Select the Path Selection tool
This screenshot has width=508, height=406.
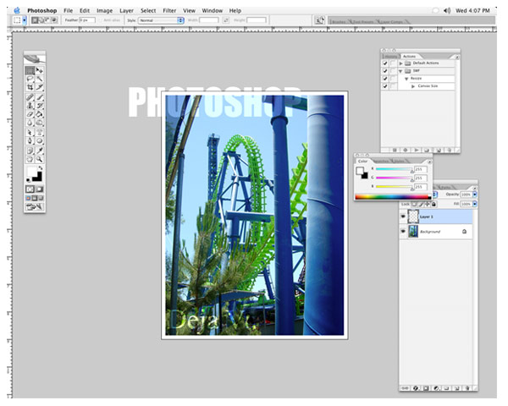pyautogui.click(x=30, y=133)
